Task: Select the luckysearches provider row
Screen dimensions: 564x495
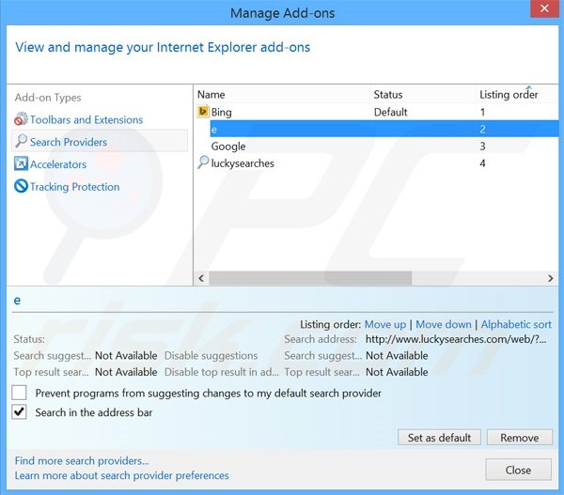Action: [376, 163]
